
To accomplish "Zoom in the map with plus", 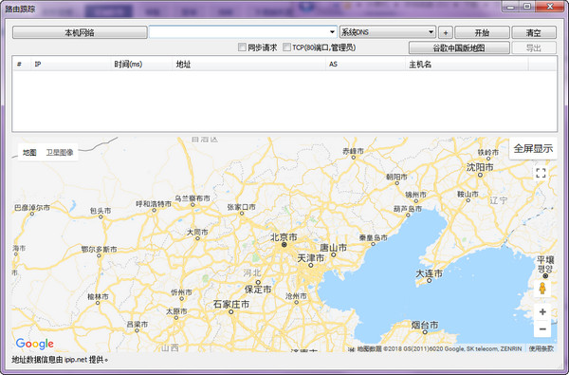I will tap(542, 312).
